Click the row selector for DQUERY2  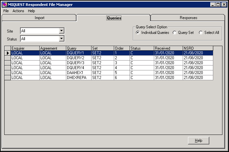point(8,58)
